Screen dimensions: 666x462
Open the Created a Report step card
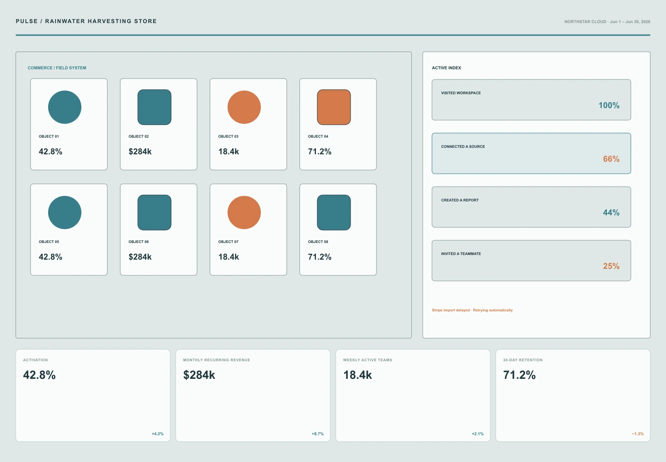point(531,207)
